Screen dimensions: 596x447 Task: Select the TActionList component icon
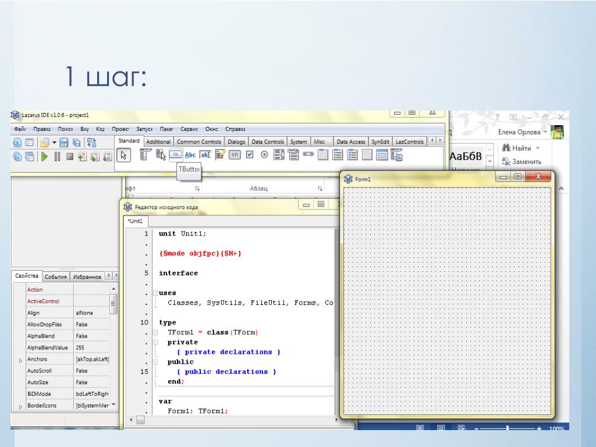[396, 155]
